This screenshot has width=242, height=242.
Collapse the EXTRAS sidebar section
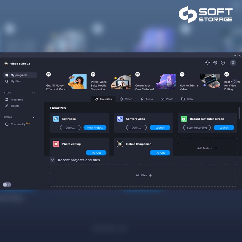tap(33, 117)
